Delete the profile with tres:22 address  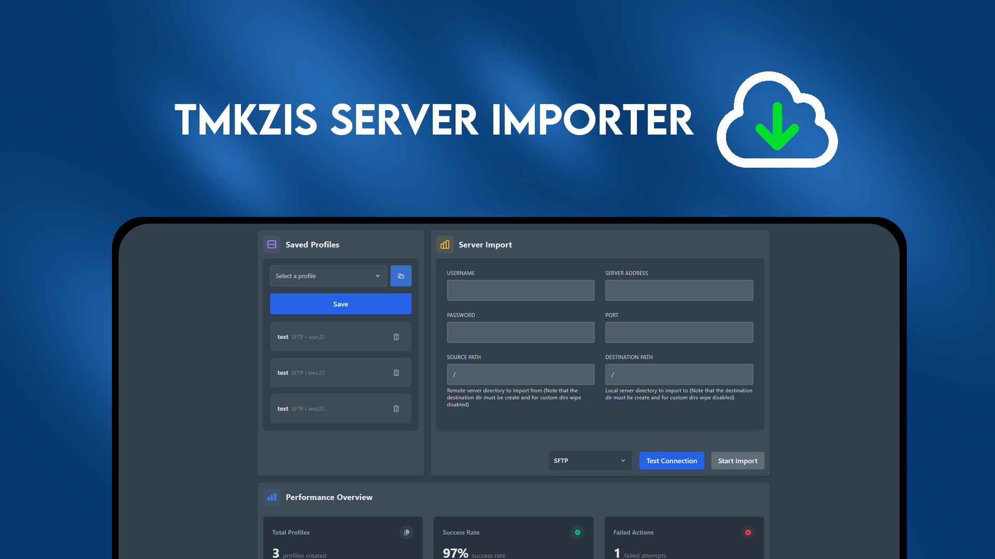pyautogui.click(x=396, y=372)
